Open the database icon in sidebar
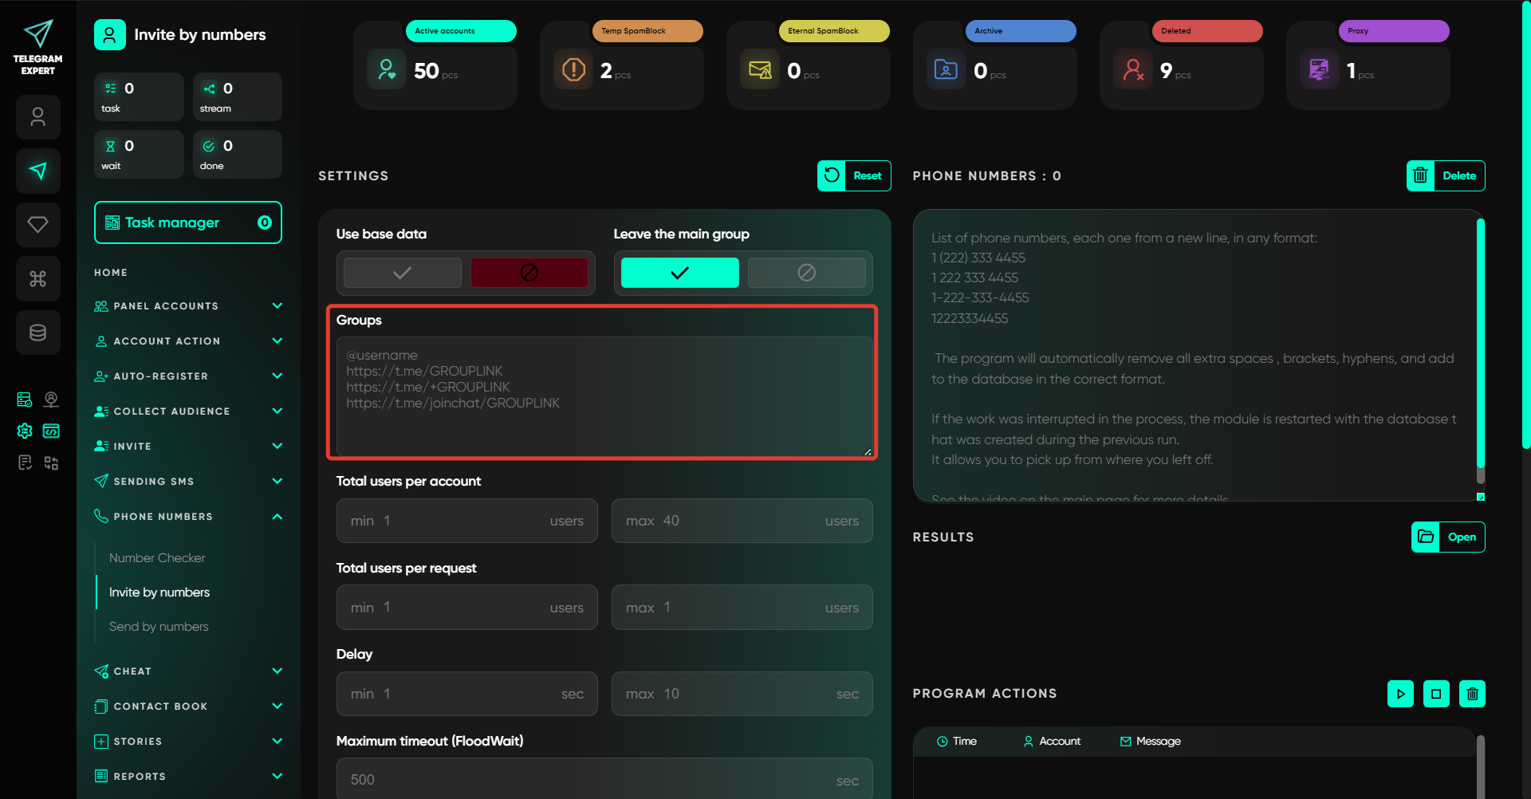Image resolution: width=1531 pixels, height=799 pixels. pos(37,333)
